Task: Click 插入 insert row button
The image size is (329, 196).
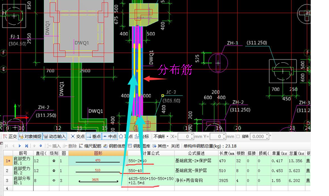Action: pos(53,146)
